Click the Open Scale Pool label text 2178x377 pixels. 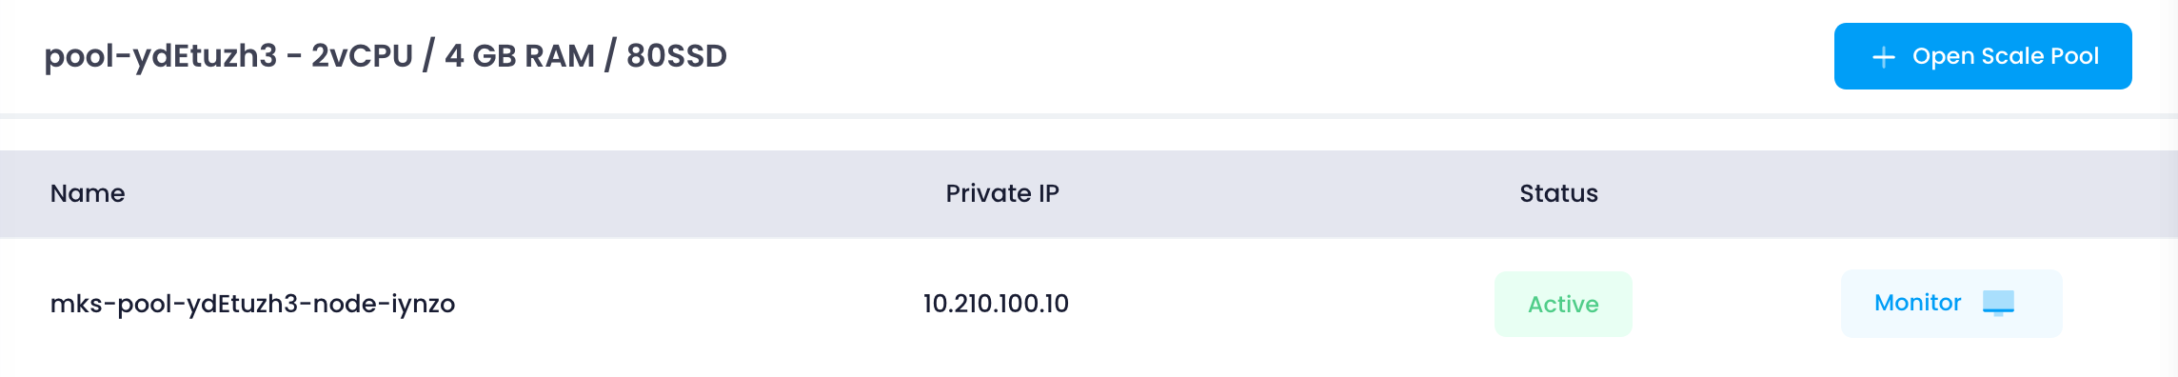tap(2006, 56)
